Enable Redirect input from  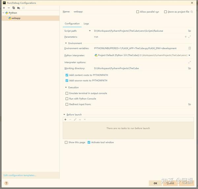[x=67, y=104]
